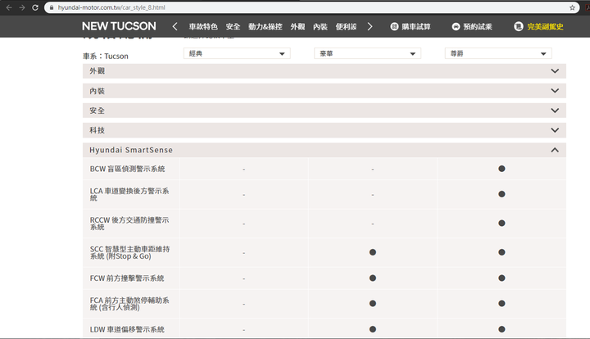Expand the 安全 spec section
590x339 pixels.
pos(324,111)
